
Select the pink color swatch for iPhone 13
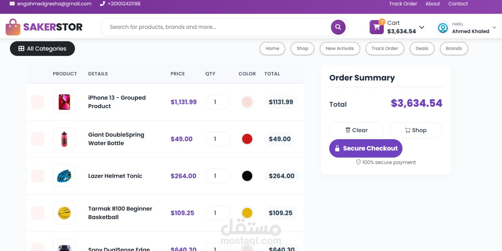(x=247, y=102)
